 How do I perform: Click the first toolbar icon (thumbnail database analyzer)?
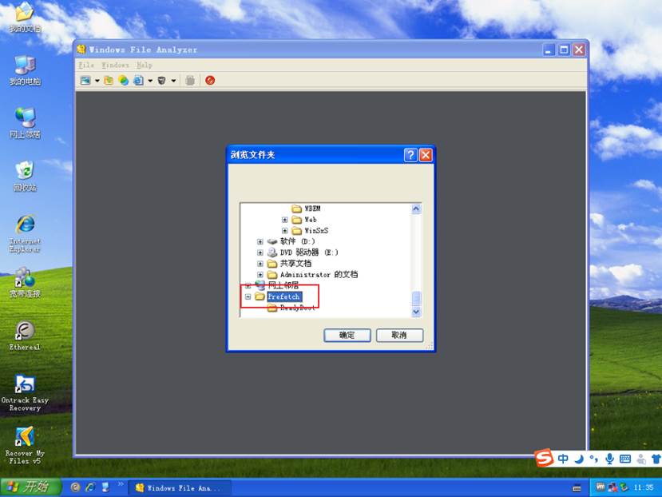85,80
